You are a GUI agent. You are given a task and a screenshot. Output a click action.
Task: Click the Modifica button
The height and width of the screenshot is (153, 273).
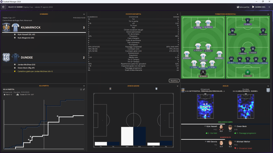click(174, 80)
